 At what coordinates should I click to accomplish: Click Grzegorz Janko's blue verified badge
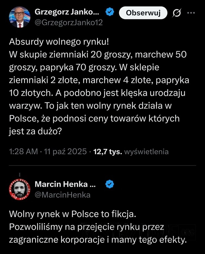point(110,12)
